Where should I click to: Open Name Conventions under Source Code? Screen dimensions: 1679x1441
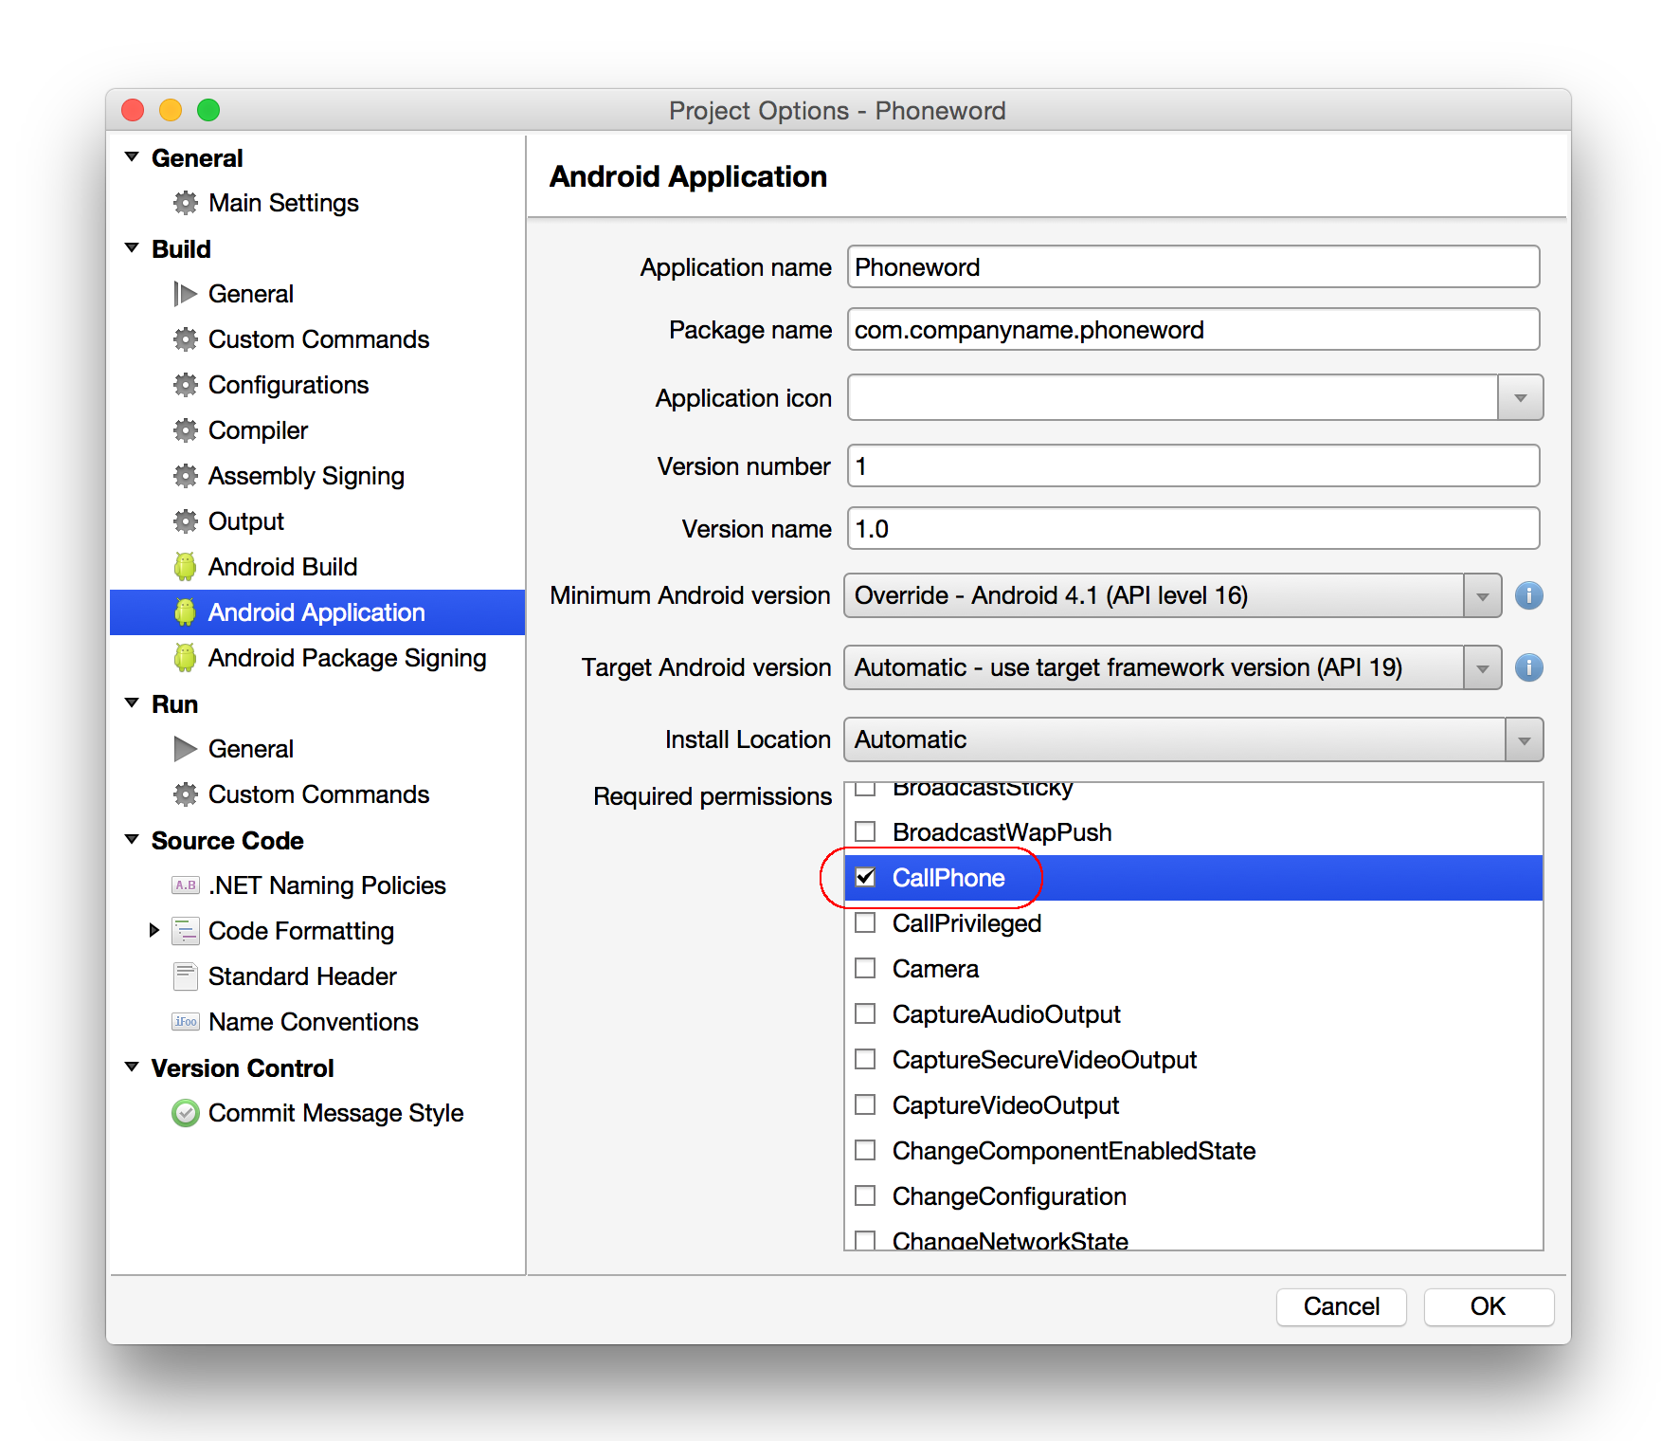click(313, 1022)
